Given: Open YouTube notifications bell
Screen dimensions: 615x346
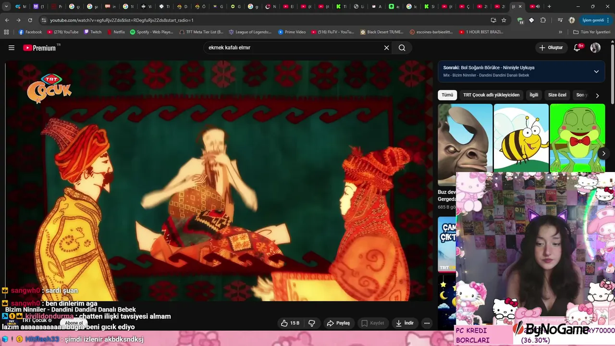Looking at the screenshot, I should coord(578,48).
